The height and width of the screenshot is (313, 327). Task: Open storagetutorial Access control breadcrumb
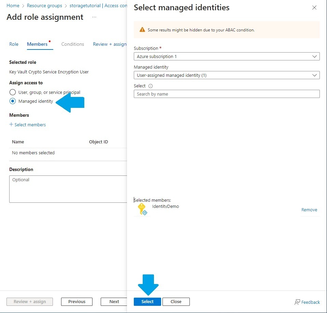98,5
